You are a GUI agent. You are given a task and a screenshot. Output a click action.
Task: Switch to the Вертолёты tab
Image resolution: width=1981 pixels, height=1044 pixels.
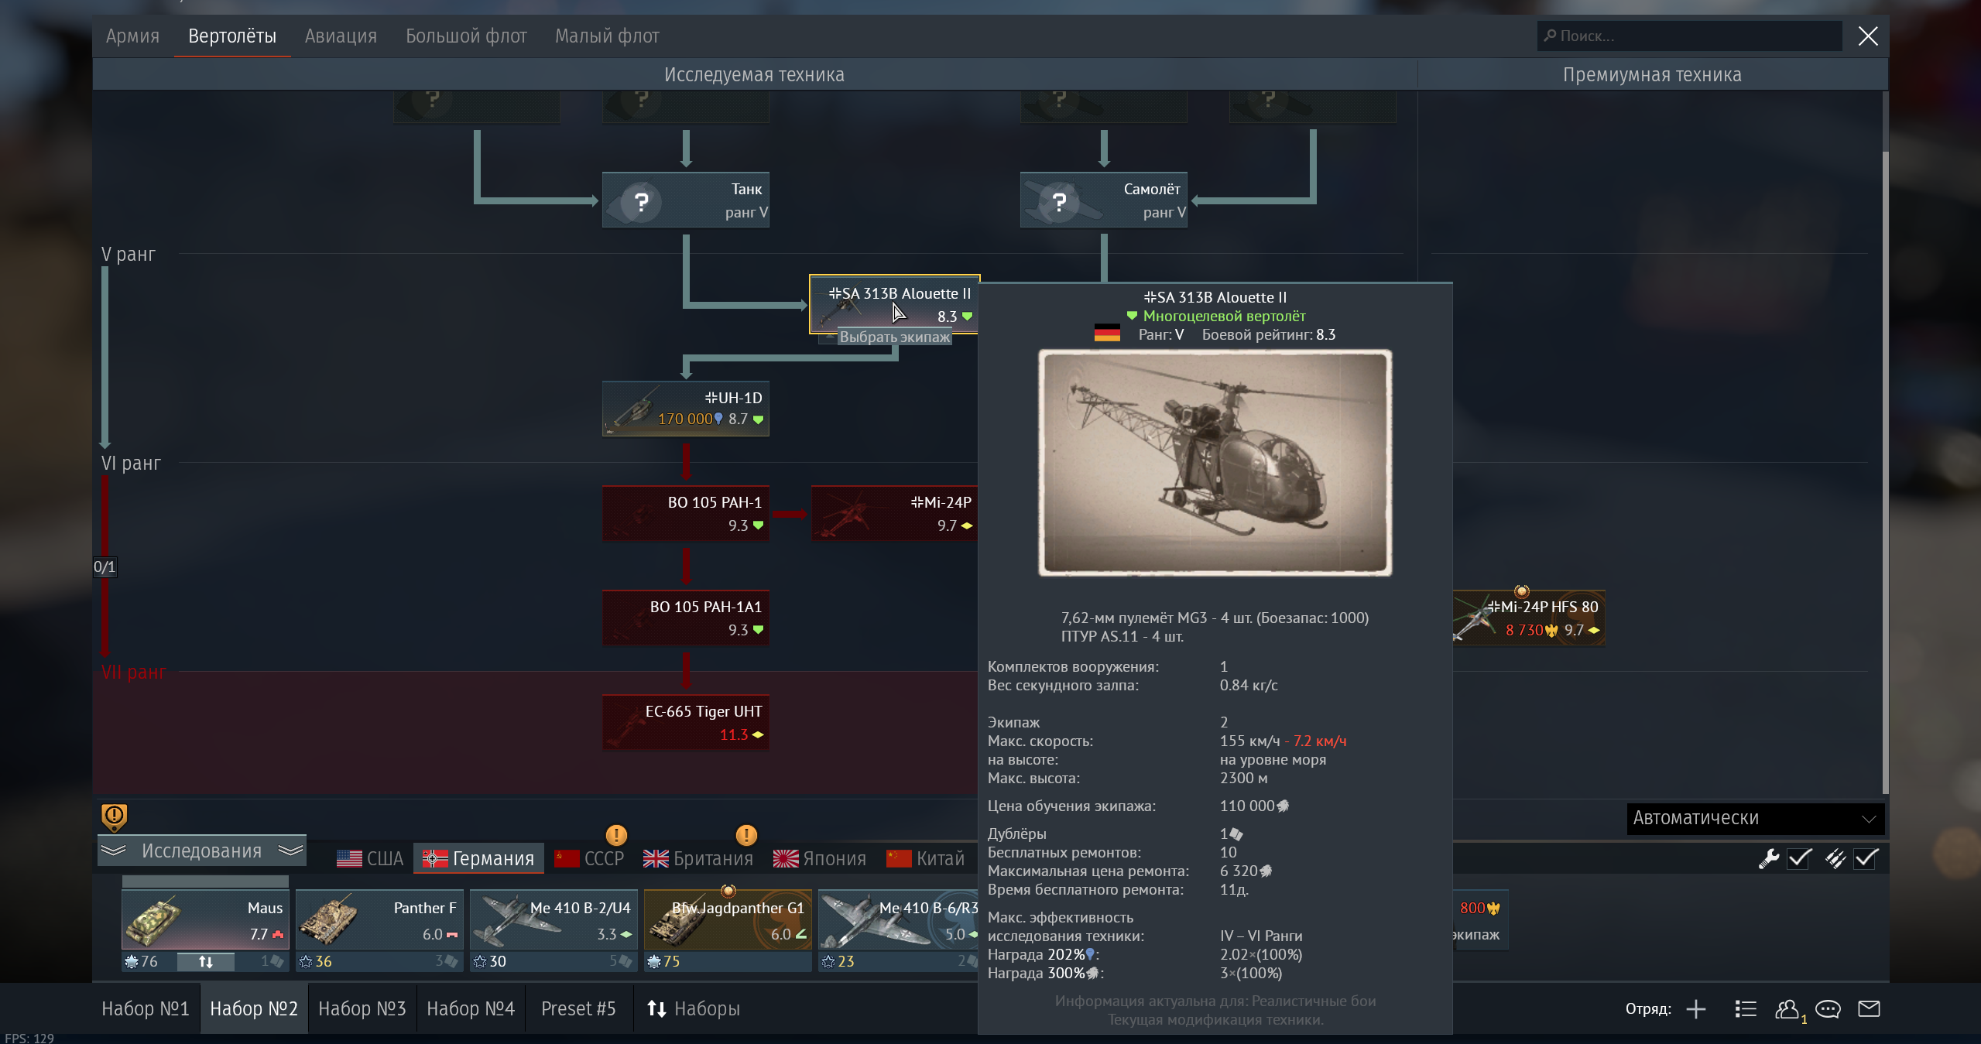click(232, 36)
